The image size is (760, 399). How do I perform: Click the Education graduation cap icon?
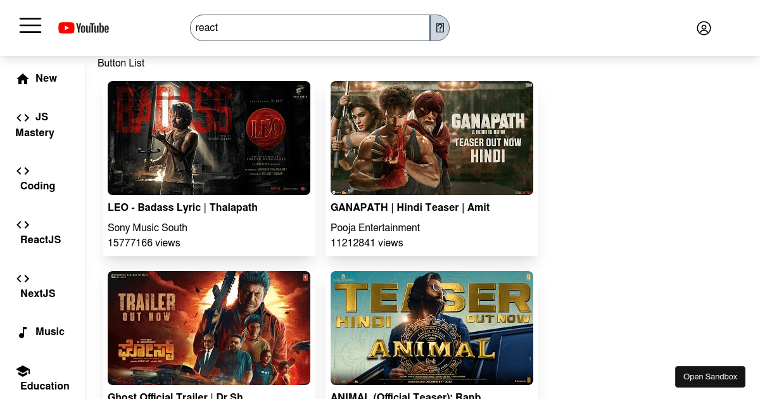click(23, 371)
